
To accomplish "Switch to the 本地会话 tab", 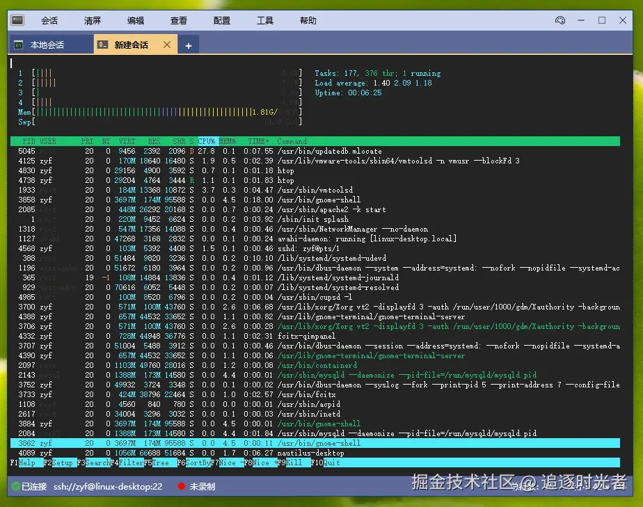I will point(47,45).
